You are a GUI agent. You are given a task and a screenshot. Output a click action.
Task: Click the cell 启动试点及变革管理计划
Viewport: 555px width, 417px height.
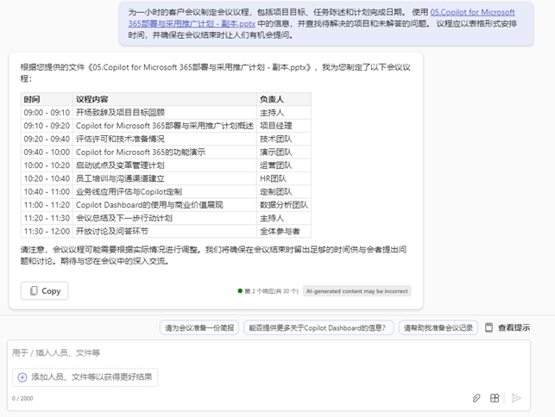[165, 165]
